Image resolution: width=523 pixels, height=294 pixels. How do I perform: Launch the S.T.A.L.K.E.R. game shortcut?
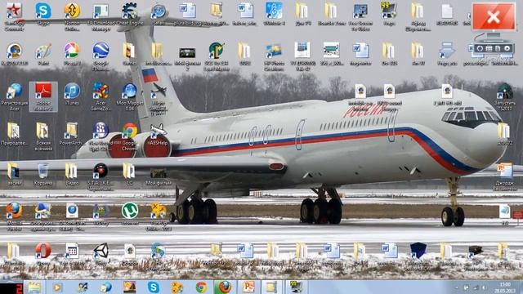(x=101, y=176)
